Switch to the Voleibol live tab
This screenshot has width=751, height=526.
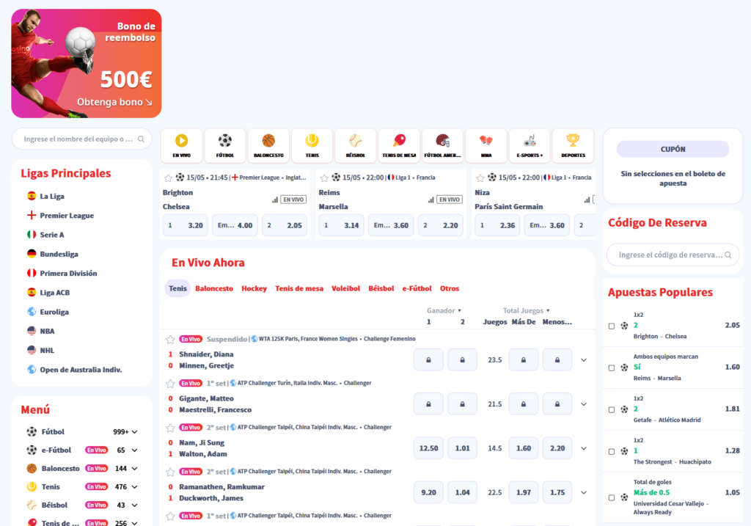[x=345, y=289]
